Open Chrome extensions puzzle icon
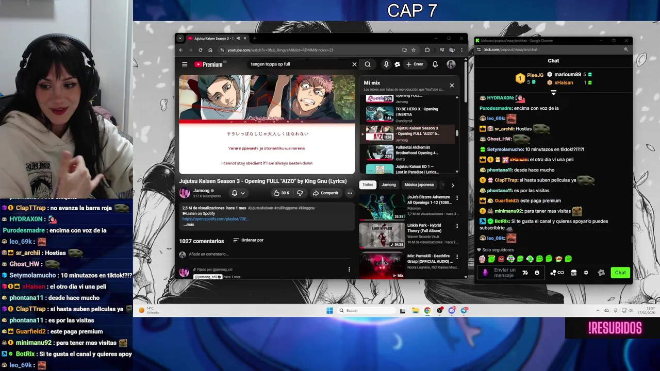Image resolution: width=660 pixels, height=371 pixels. point(427,50)
